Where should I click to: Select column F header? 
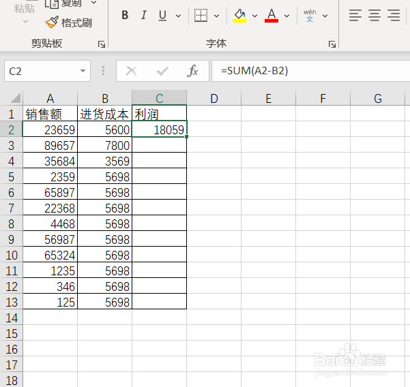(x=323, y=98)
